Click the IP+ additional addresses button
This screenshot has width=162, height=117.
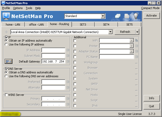pos(9,61)
